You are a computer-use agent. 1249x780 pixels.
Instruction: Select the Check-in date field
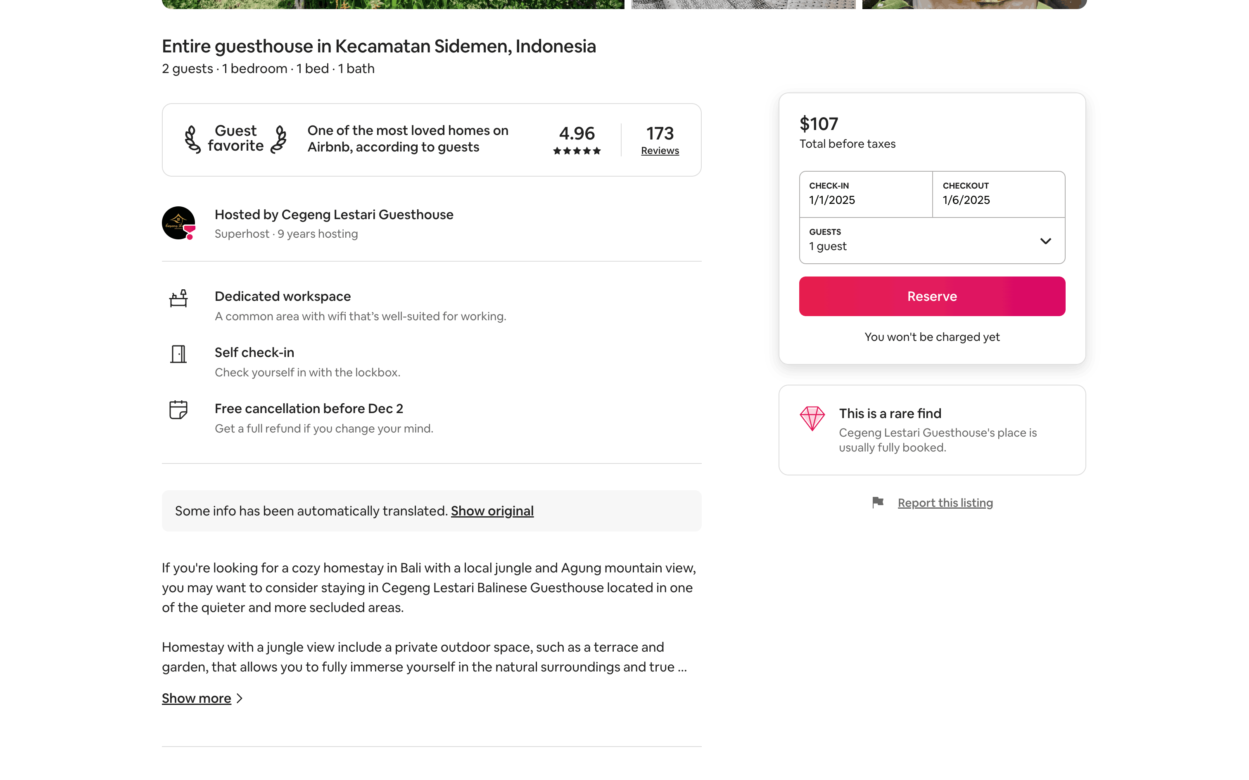pyautogui.click(x=866, y=194)
